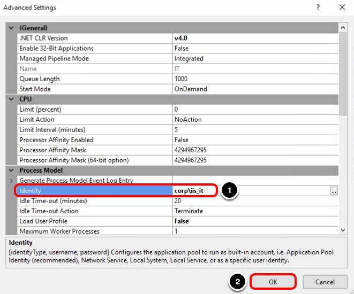Screen dimensions: 354x294
Task: Select the Start Mode property
Action: click(95, 89)
